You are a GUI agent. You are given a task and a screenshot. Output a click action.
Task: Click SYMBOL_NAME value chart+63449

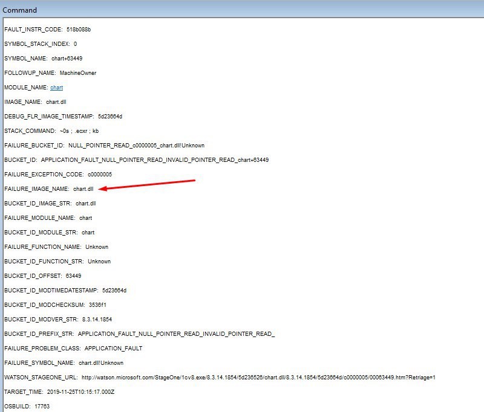[x=67, y=59]
